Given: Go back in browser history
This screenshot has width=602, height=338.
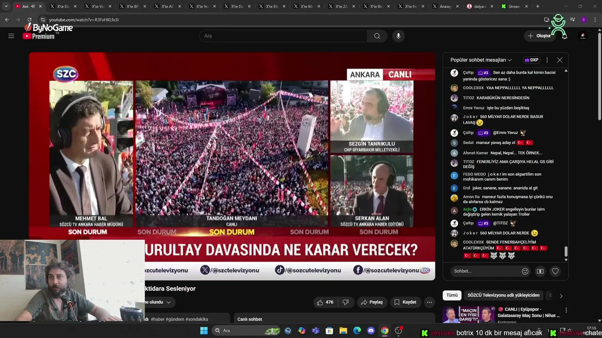Looking at the screenshot, I should pyautogui.click(x=7, y=20).
